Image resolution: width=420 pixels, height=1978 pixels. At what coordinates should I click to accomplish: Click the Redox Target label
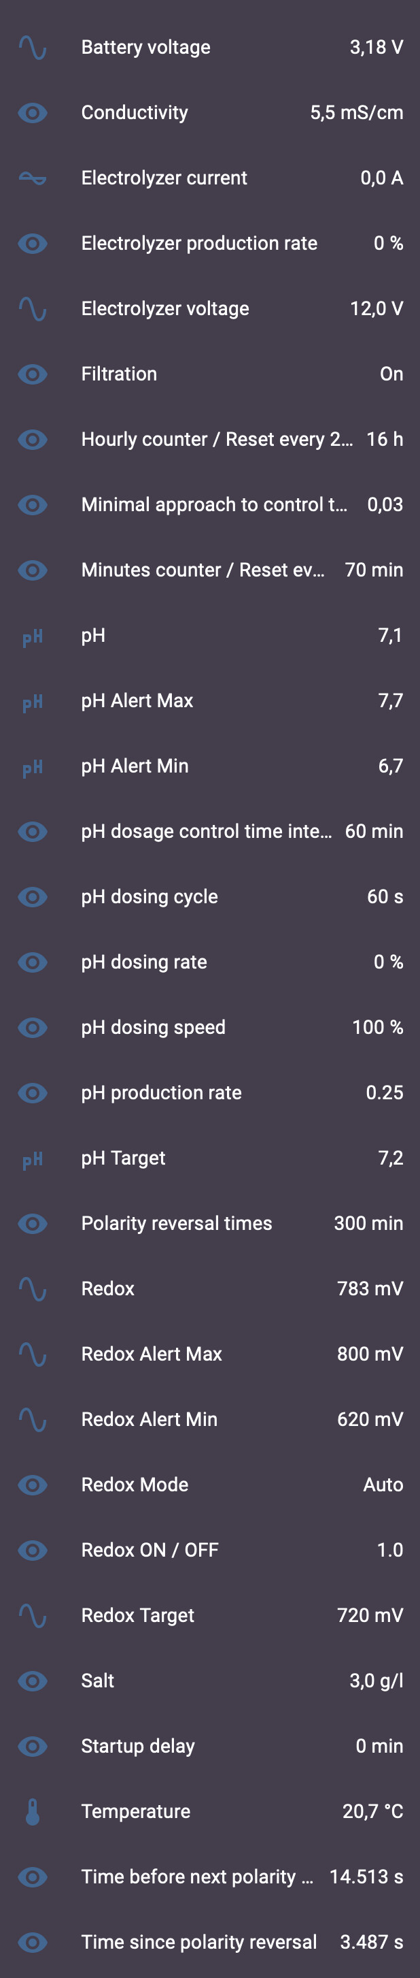[138, 1616]
